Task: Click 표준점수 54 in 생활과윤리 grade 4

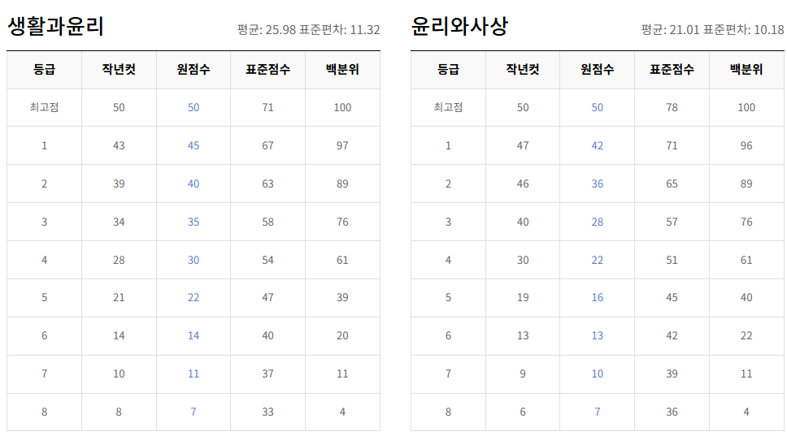Action: pyautogui.click(x=268, y=260)
